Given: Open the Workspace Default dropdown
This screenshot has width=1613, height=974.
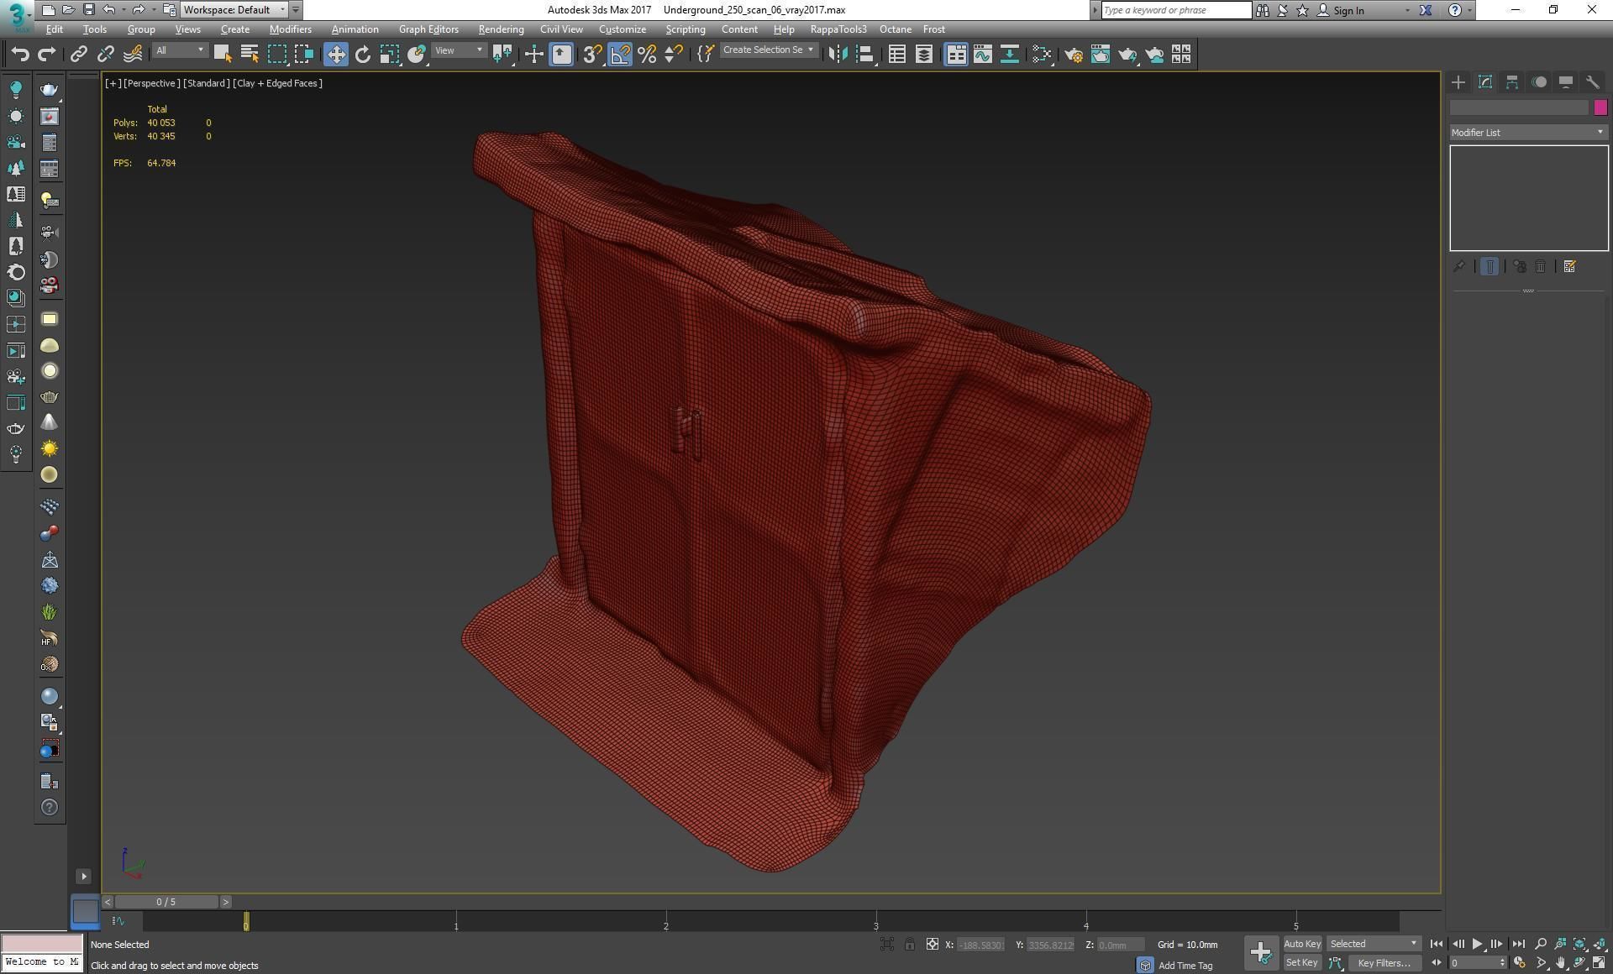Looking at the screenshot, I should [234, 10].
